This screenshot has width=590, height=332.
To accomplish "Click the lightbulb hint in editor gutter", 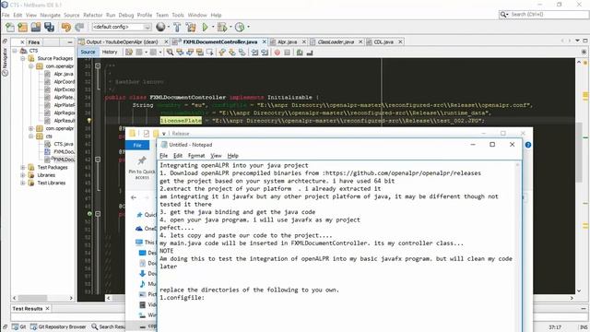I will click(x=89, y=121).
